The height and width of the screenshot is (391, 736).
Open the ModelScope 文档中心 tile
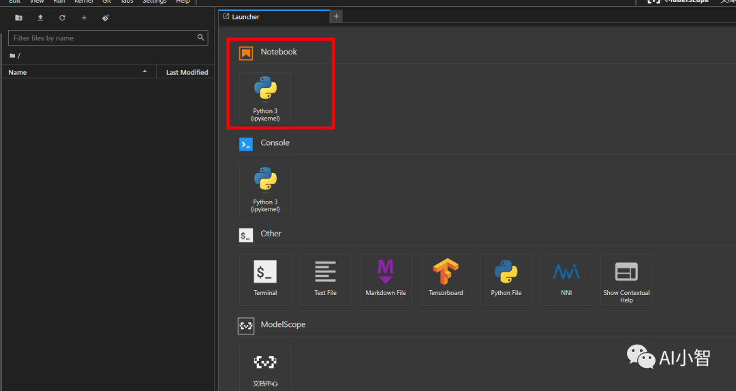click(265, 368)
